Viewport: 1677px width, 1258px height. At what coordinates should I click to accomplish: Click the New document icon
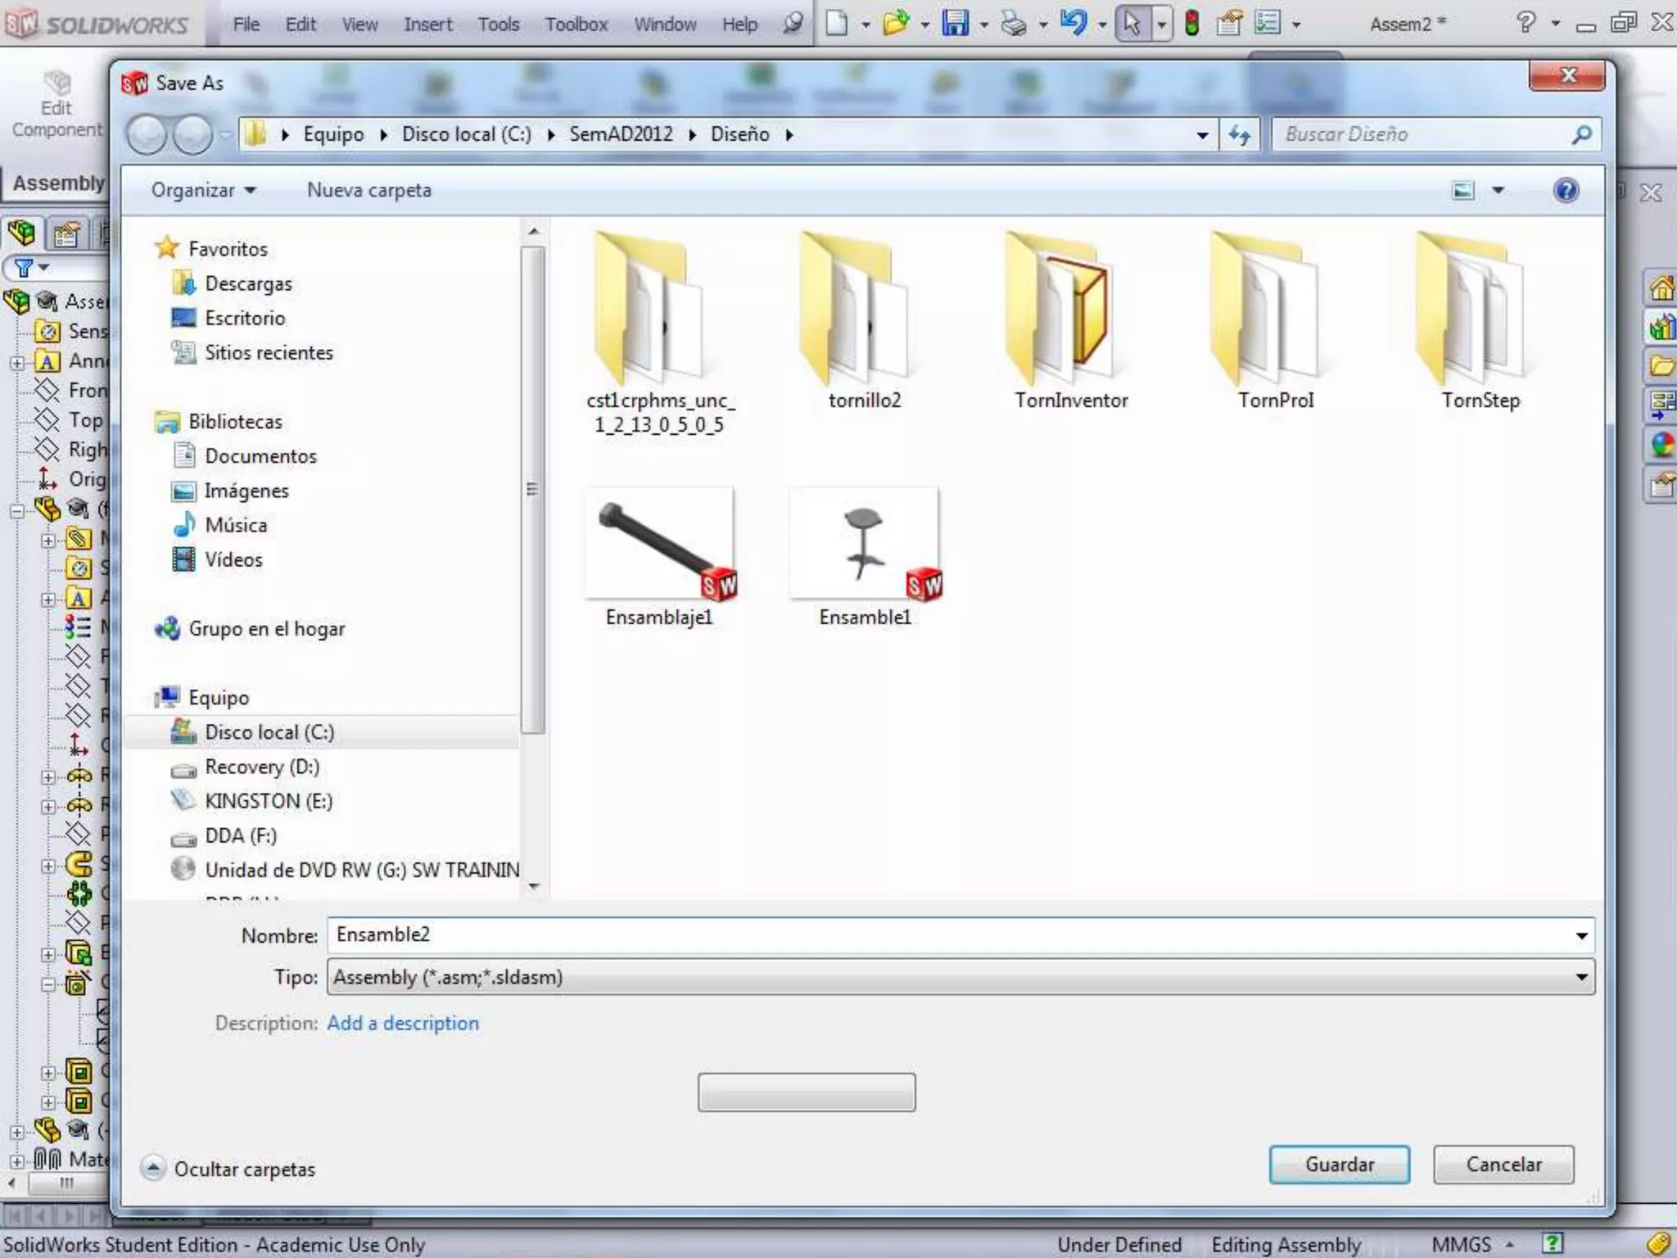[x=836, y=23]
